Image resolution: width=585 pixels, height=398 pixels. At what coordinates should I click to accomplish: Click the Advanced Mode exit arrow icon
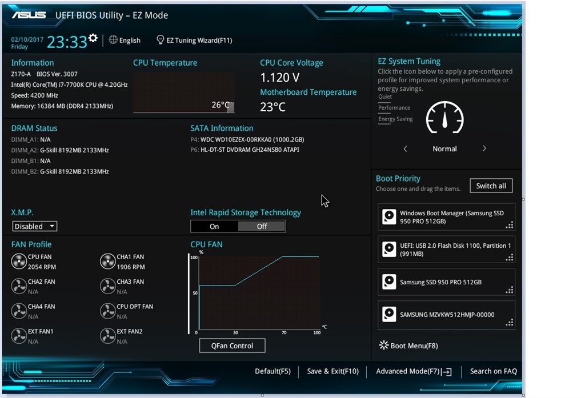click(x=447, y=372)
